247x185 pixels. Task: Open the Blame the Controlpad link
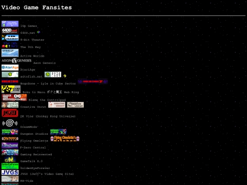point(47,100)
